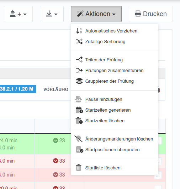
Task: Click the split icon beside Teilen der Prüfung
Action: point(79,60)
